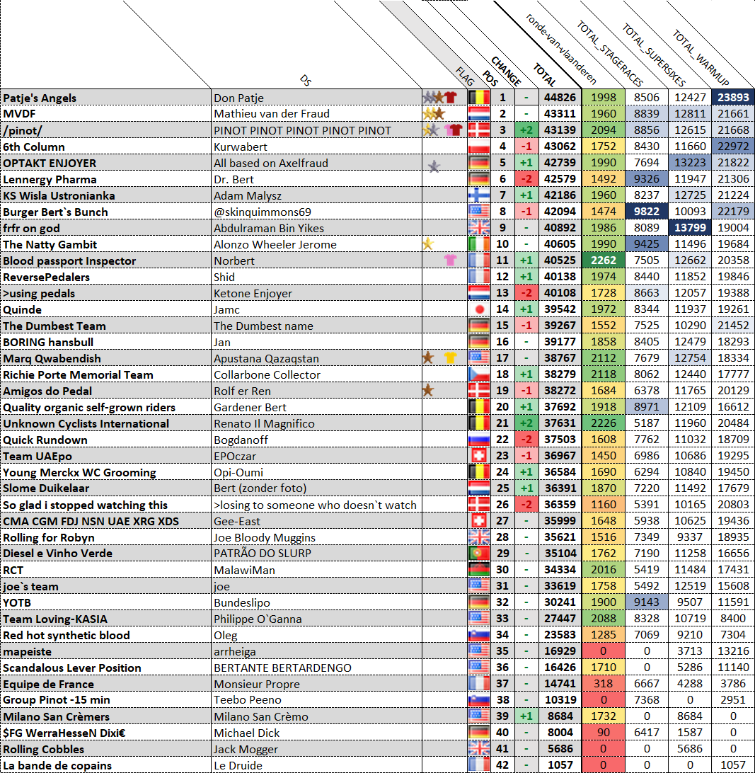Click the Portuguese flag in Diesel e Vinho Verde row
This screenshot has width=755, height=773.
[x=479, y=553]
